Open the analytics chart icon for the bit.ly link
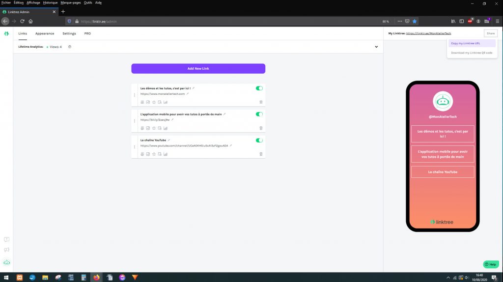This screenshot has width=503, height=282. pos(166,128)
